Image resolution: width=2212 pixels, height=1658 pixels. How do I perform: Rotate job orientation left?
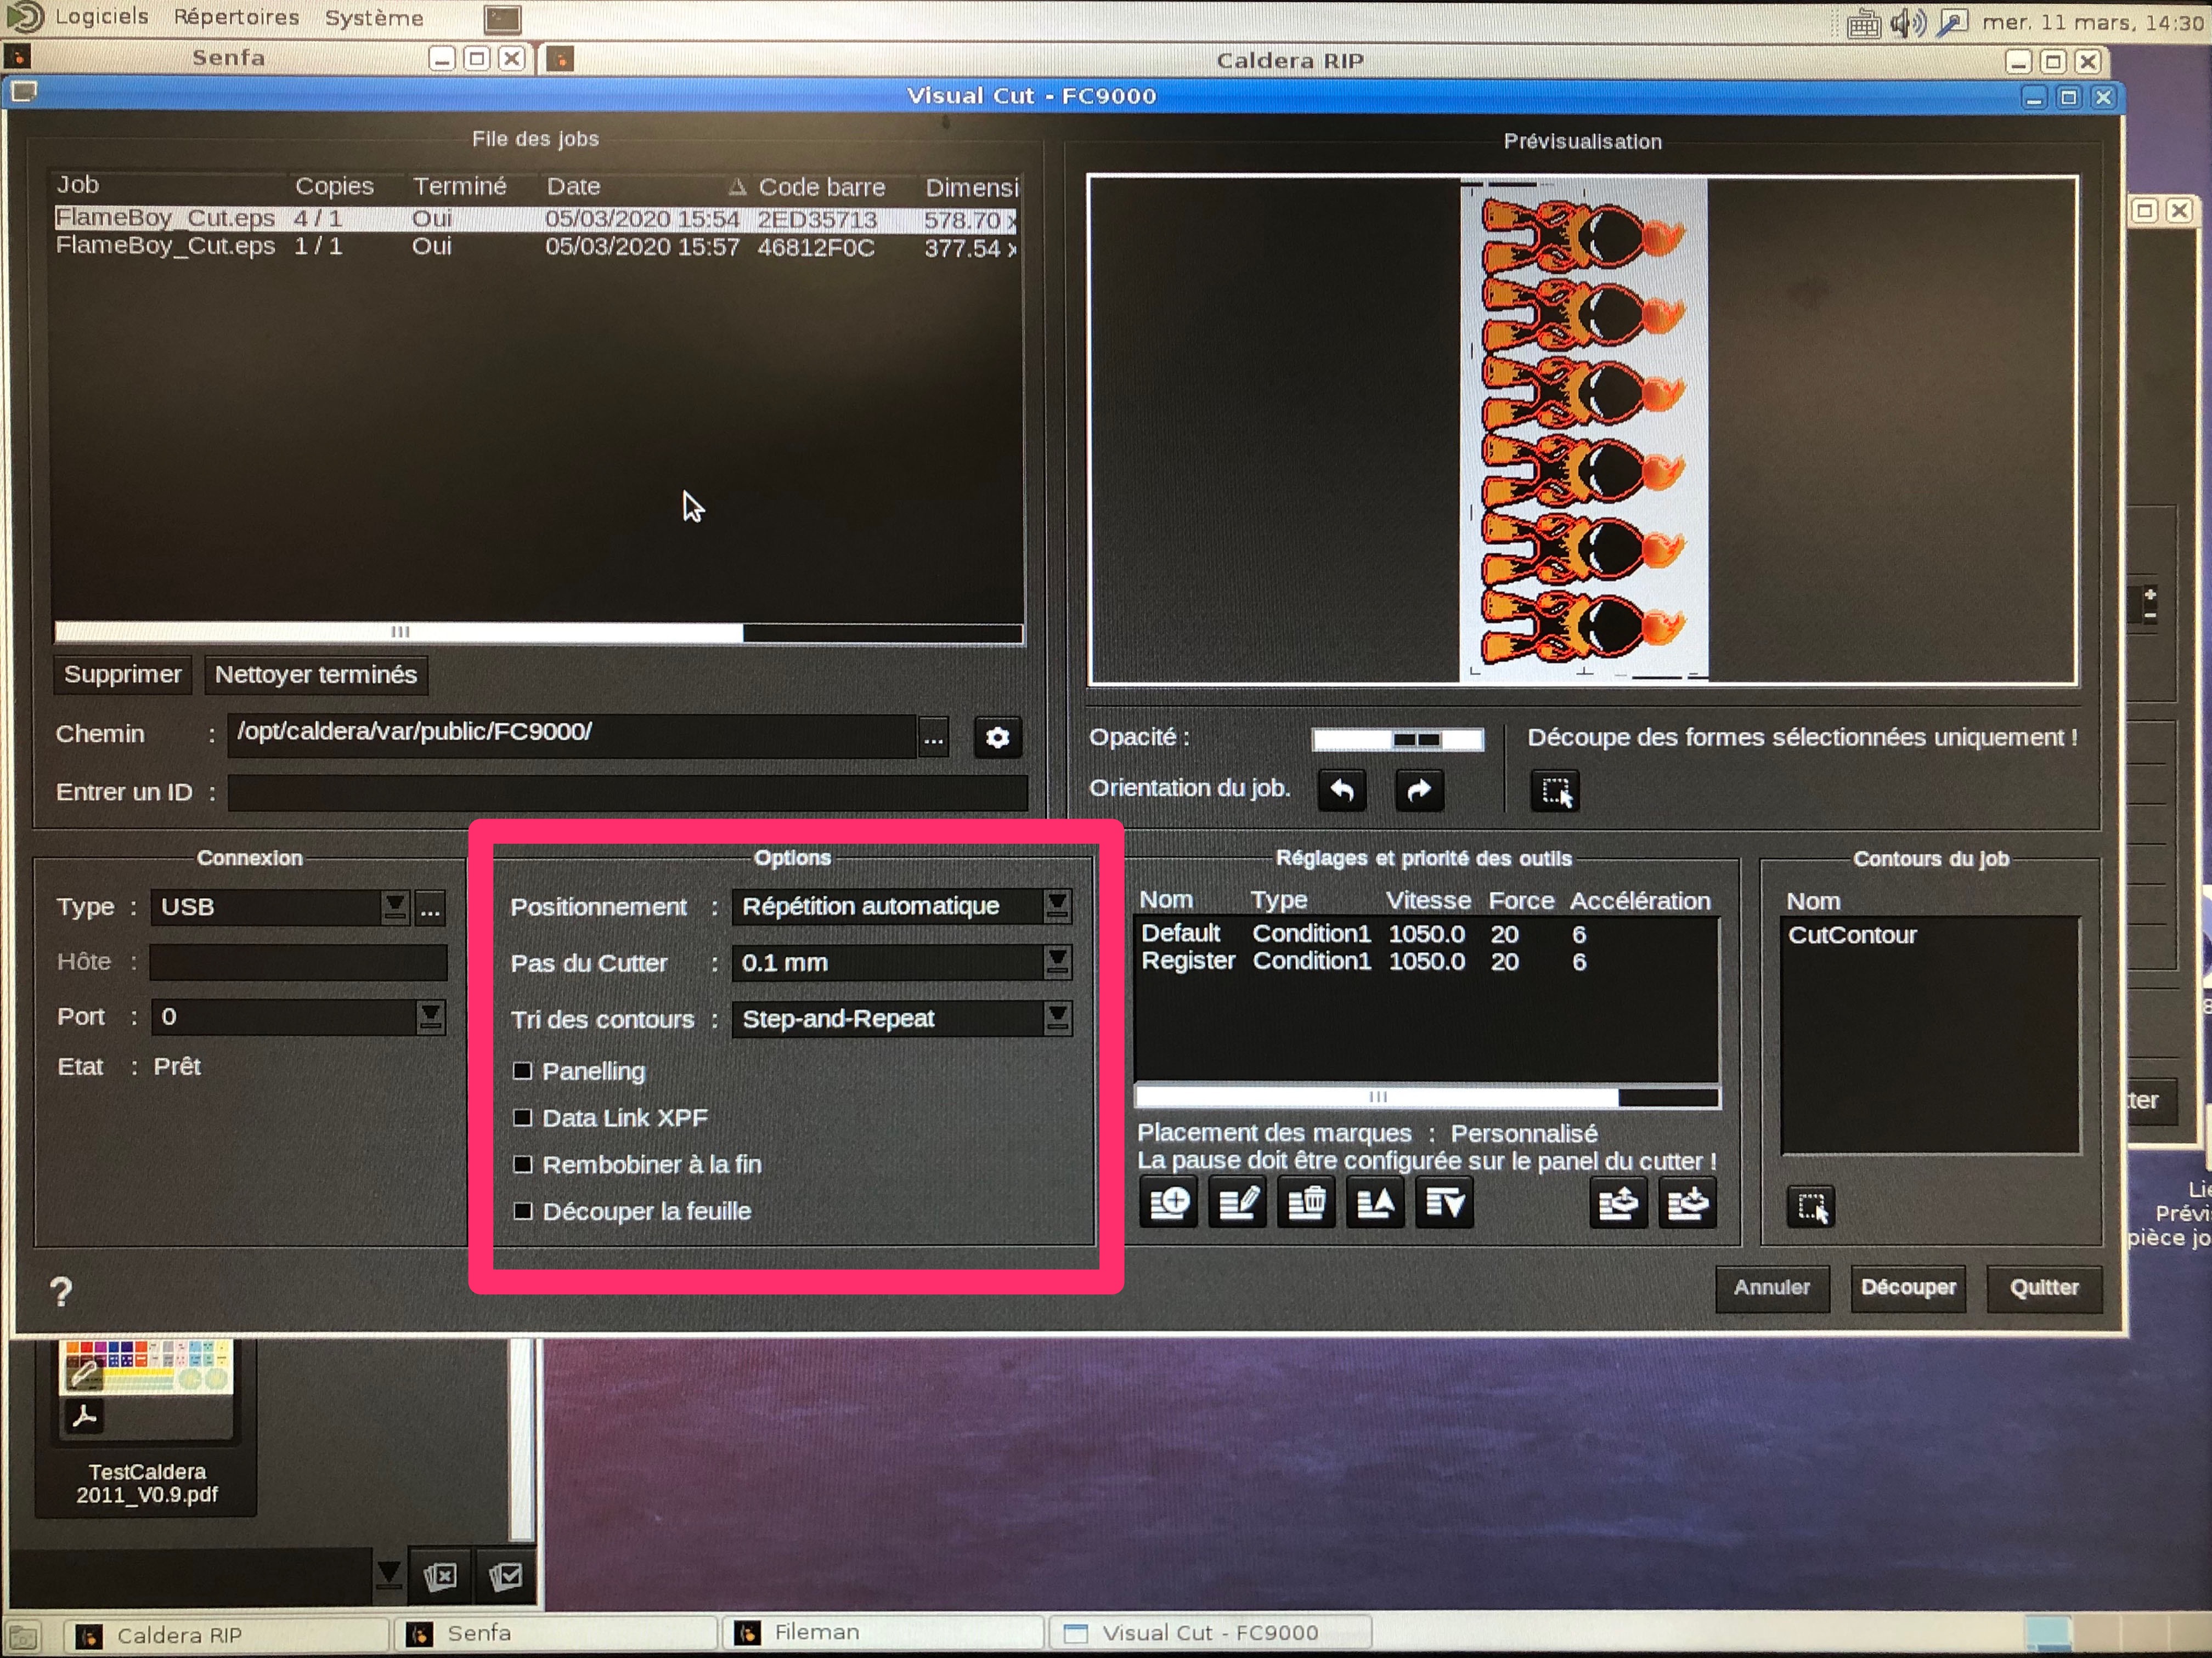[1342, 791]
